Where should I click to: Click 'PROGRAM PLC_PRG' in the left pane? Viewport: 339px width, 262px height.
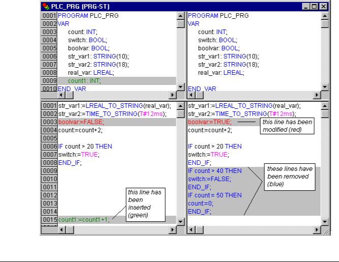[x=88, y=16]
